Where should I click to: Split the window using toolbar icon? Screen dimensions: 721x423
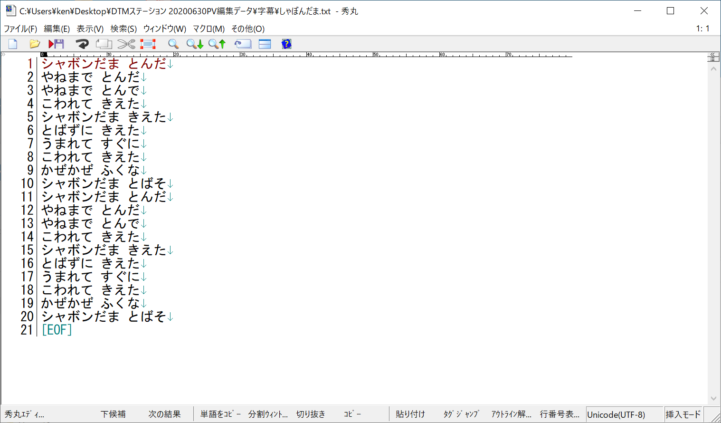tap(265, 44)
